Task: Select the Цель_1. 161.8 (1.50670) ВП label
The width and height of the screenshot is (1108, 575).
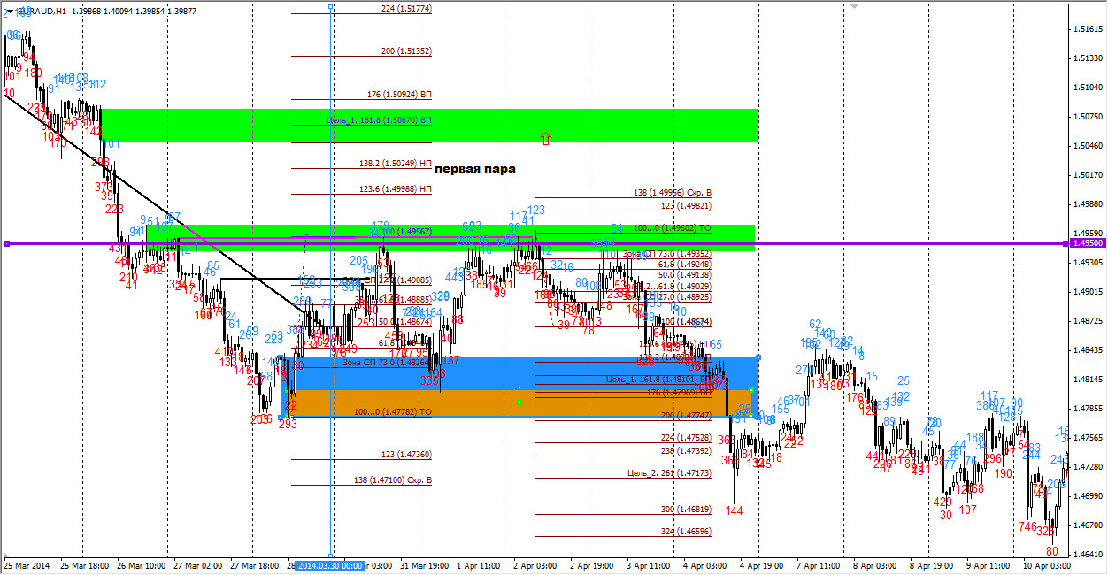Action: [379, 119]
